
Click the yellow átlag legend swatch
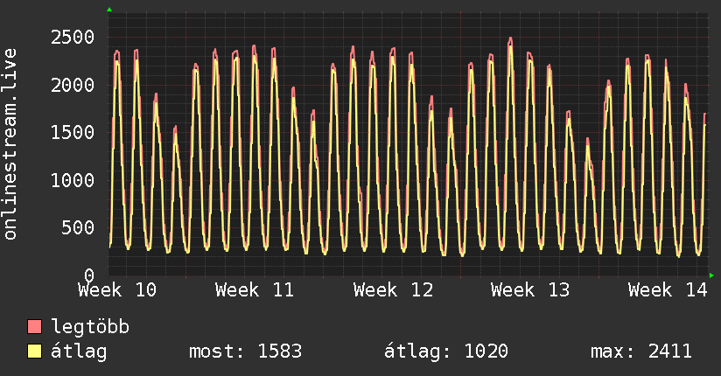34,351
